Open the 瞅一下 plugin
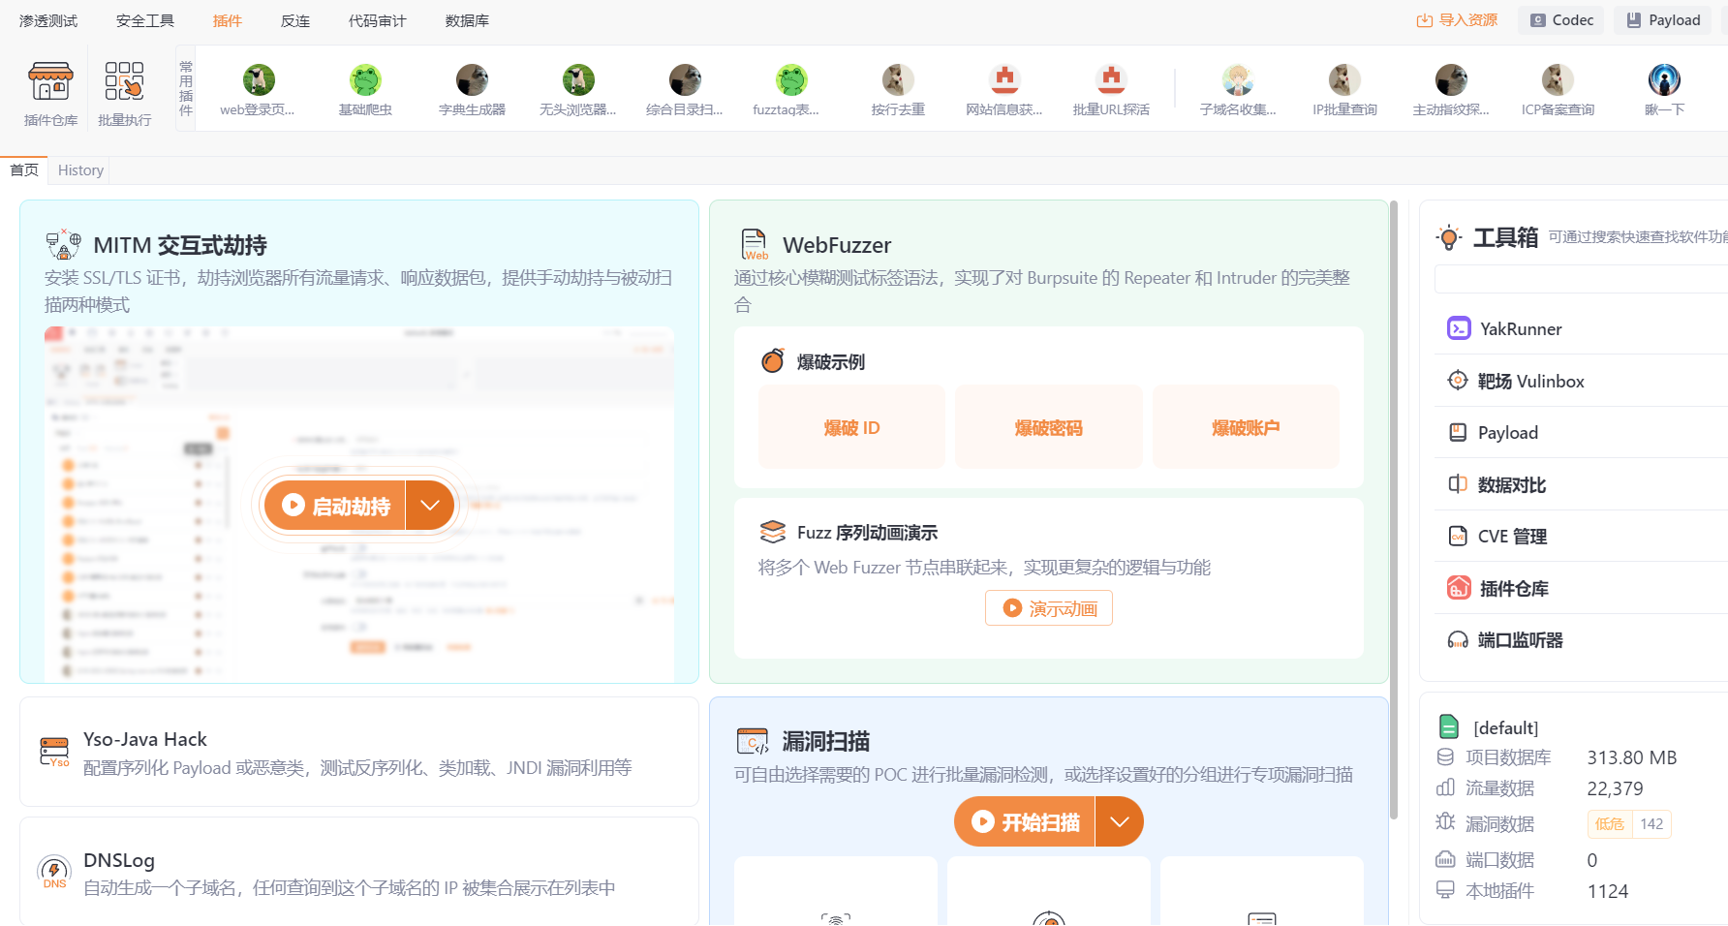The height and width of the screenshot is (926, 1728). [x=1664, y=89]
